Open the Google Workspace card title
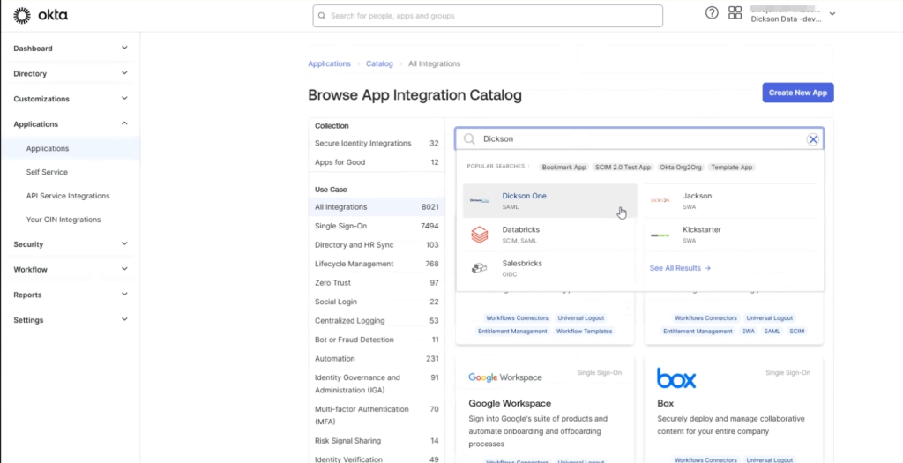The width and height of the screenshot is (903, 463). click(510, 403)
